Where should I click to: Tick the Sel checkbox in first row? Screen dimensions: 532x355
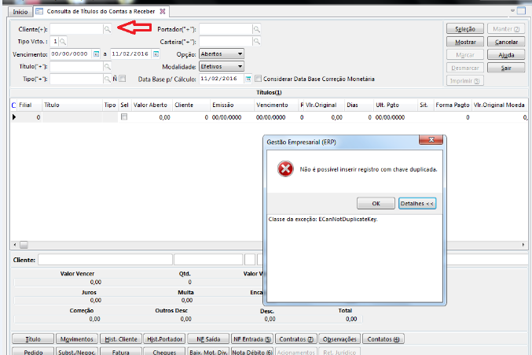tap(123, 116)
